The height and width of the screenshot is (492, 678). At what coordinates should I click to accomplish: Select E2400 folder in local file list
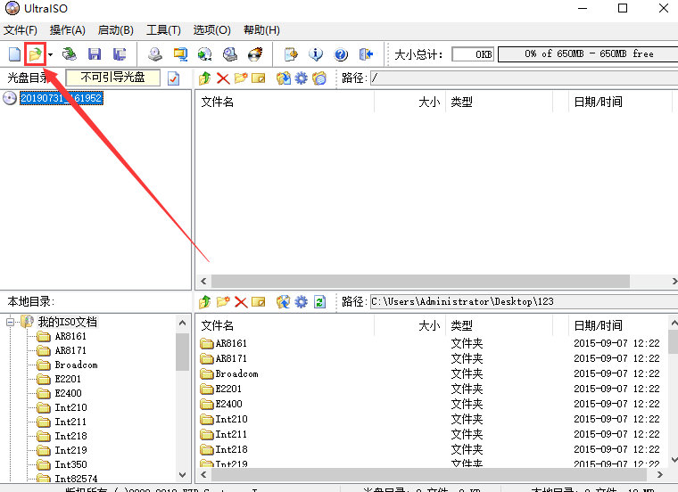tap(228, 404)
